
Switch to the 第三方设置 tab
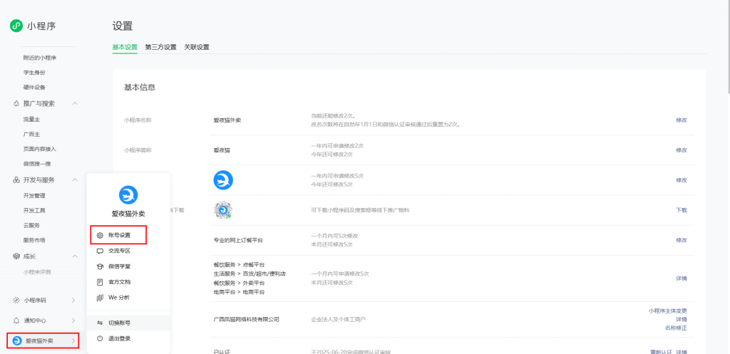[160, 47]
